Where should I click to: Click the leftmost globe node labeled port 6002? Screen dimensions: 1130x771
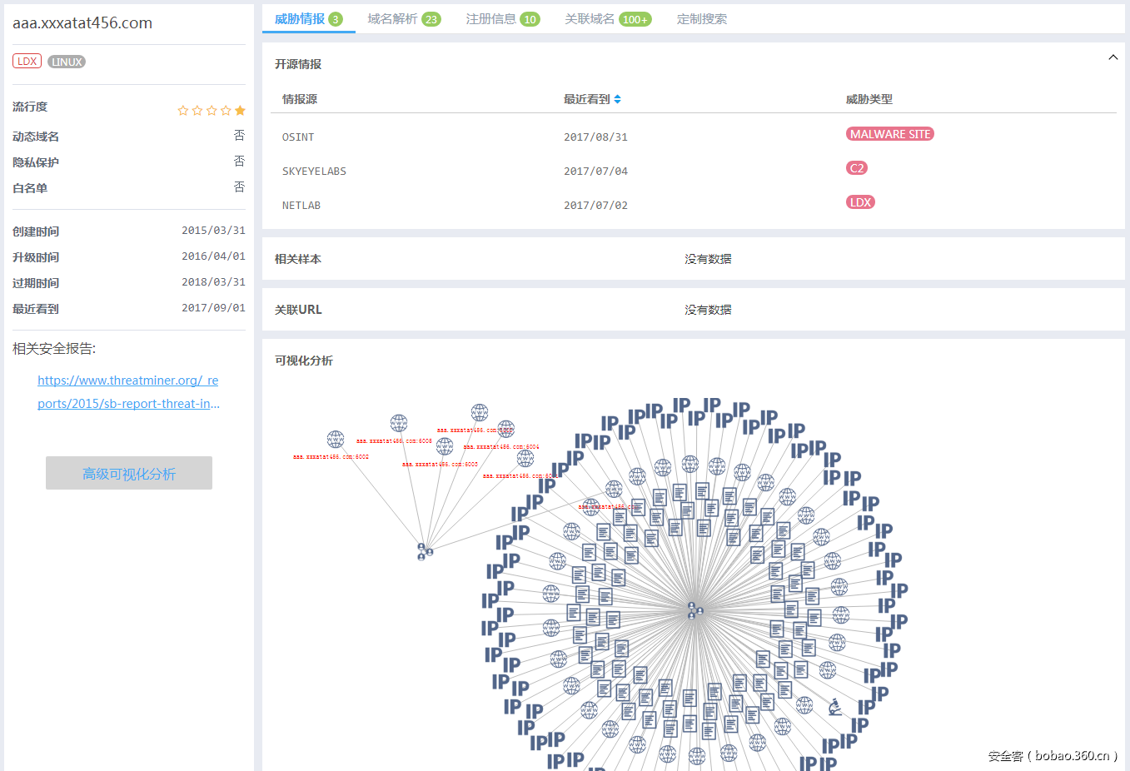click(336, 439)
